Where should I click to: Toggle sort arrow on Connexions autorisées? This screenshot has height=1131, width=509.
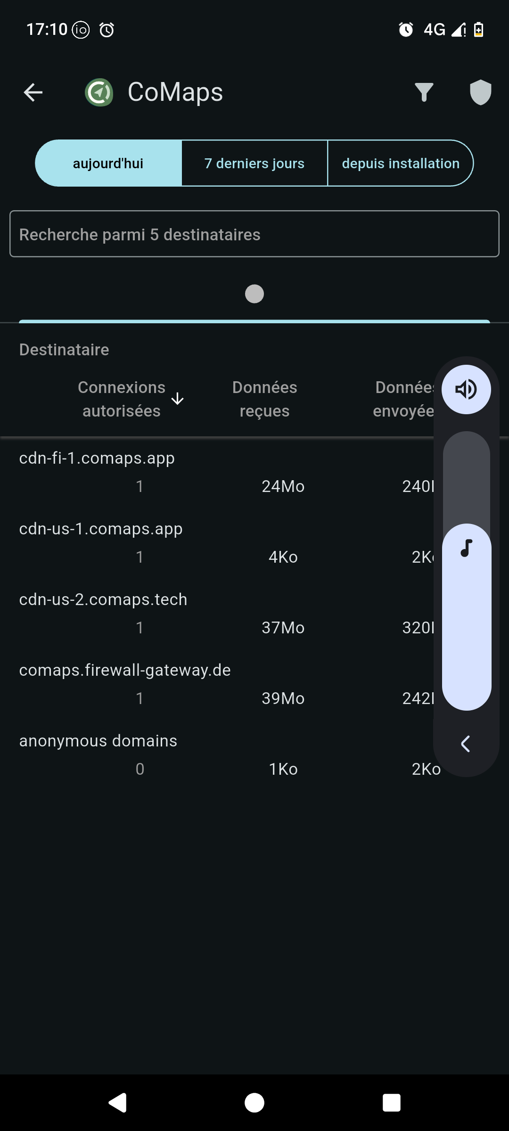(x=177, y=399)
